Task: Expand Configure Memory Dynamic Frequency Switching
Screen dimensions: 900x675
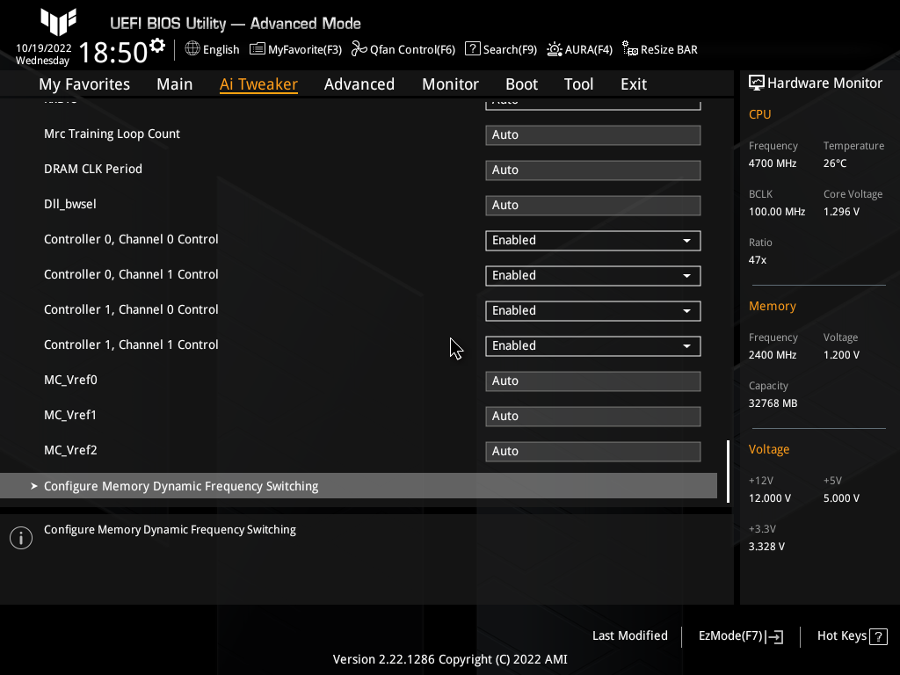Action: coord(181,485)
